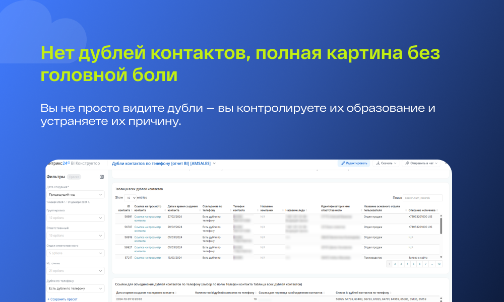Open contact link for ID 56797
This screenshot has height=302, width=504.
(x=148, y=229)
